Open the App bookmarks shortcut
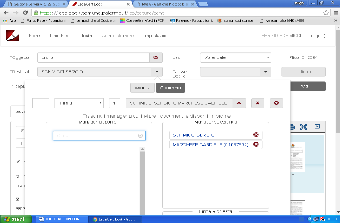 tap(9, 20)
